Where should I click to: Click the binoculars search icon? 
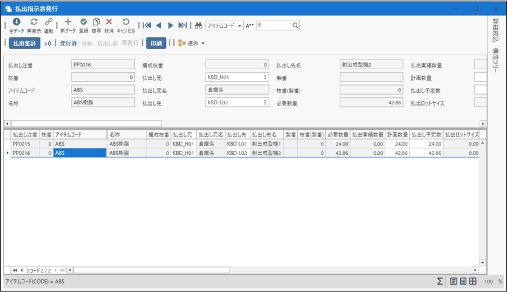coord(198,25)
